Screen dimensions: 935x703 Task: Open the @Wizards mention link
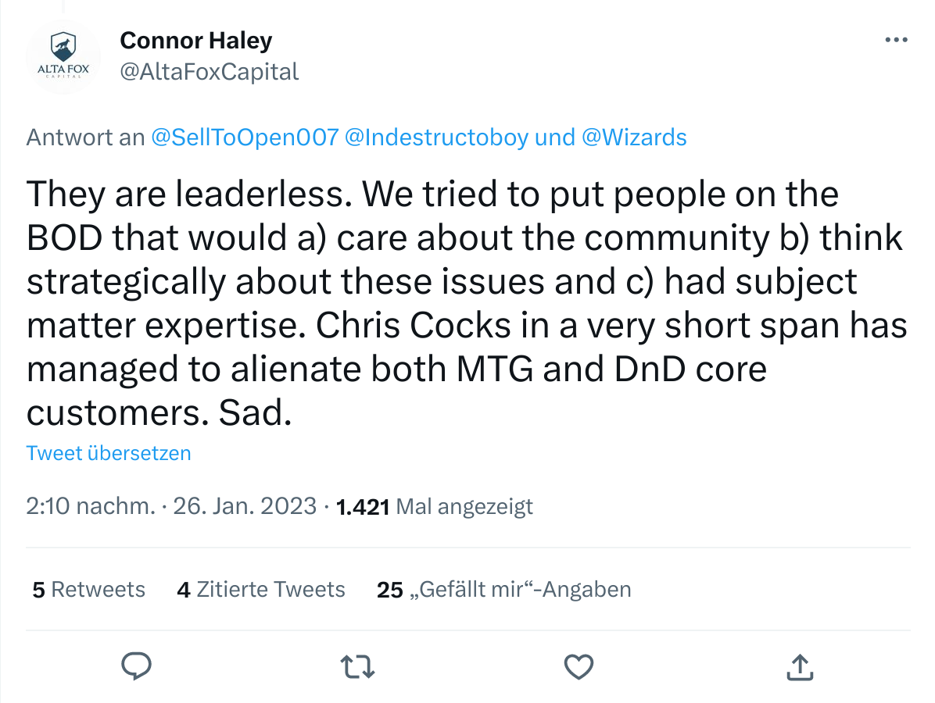tap(634, 138)
